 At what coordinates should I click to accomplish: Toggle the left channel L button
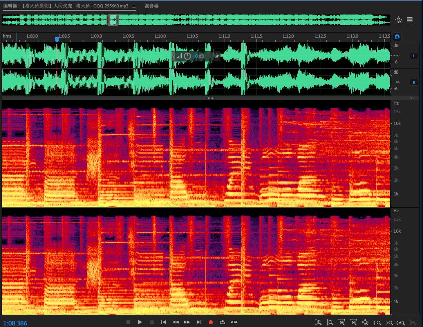click(414, 56)
